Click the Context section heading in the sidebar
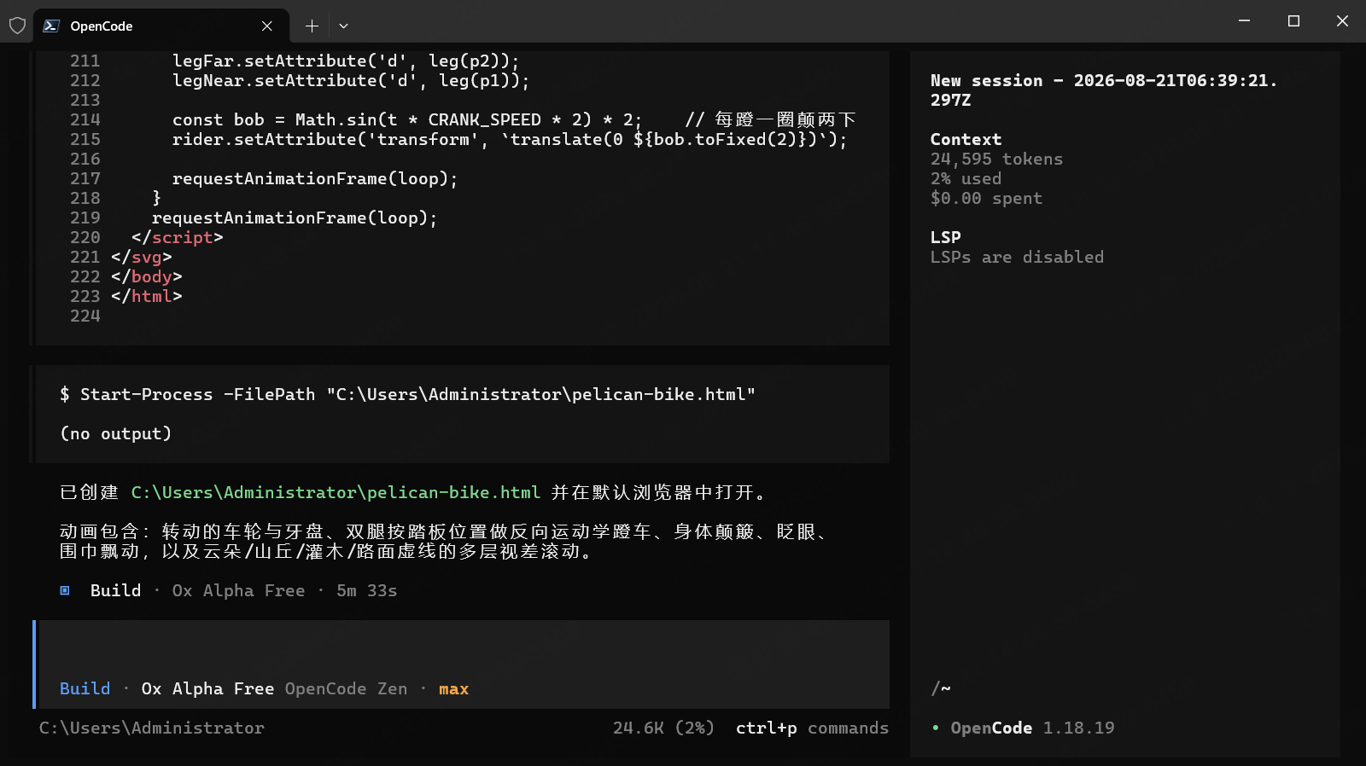This screenshot has width=1366, height=766. pyautogui.click(x=966, y=139)
